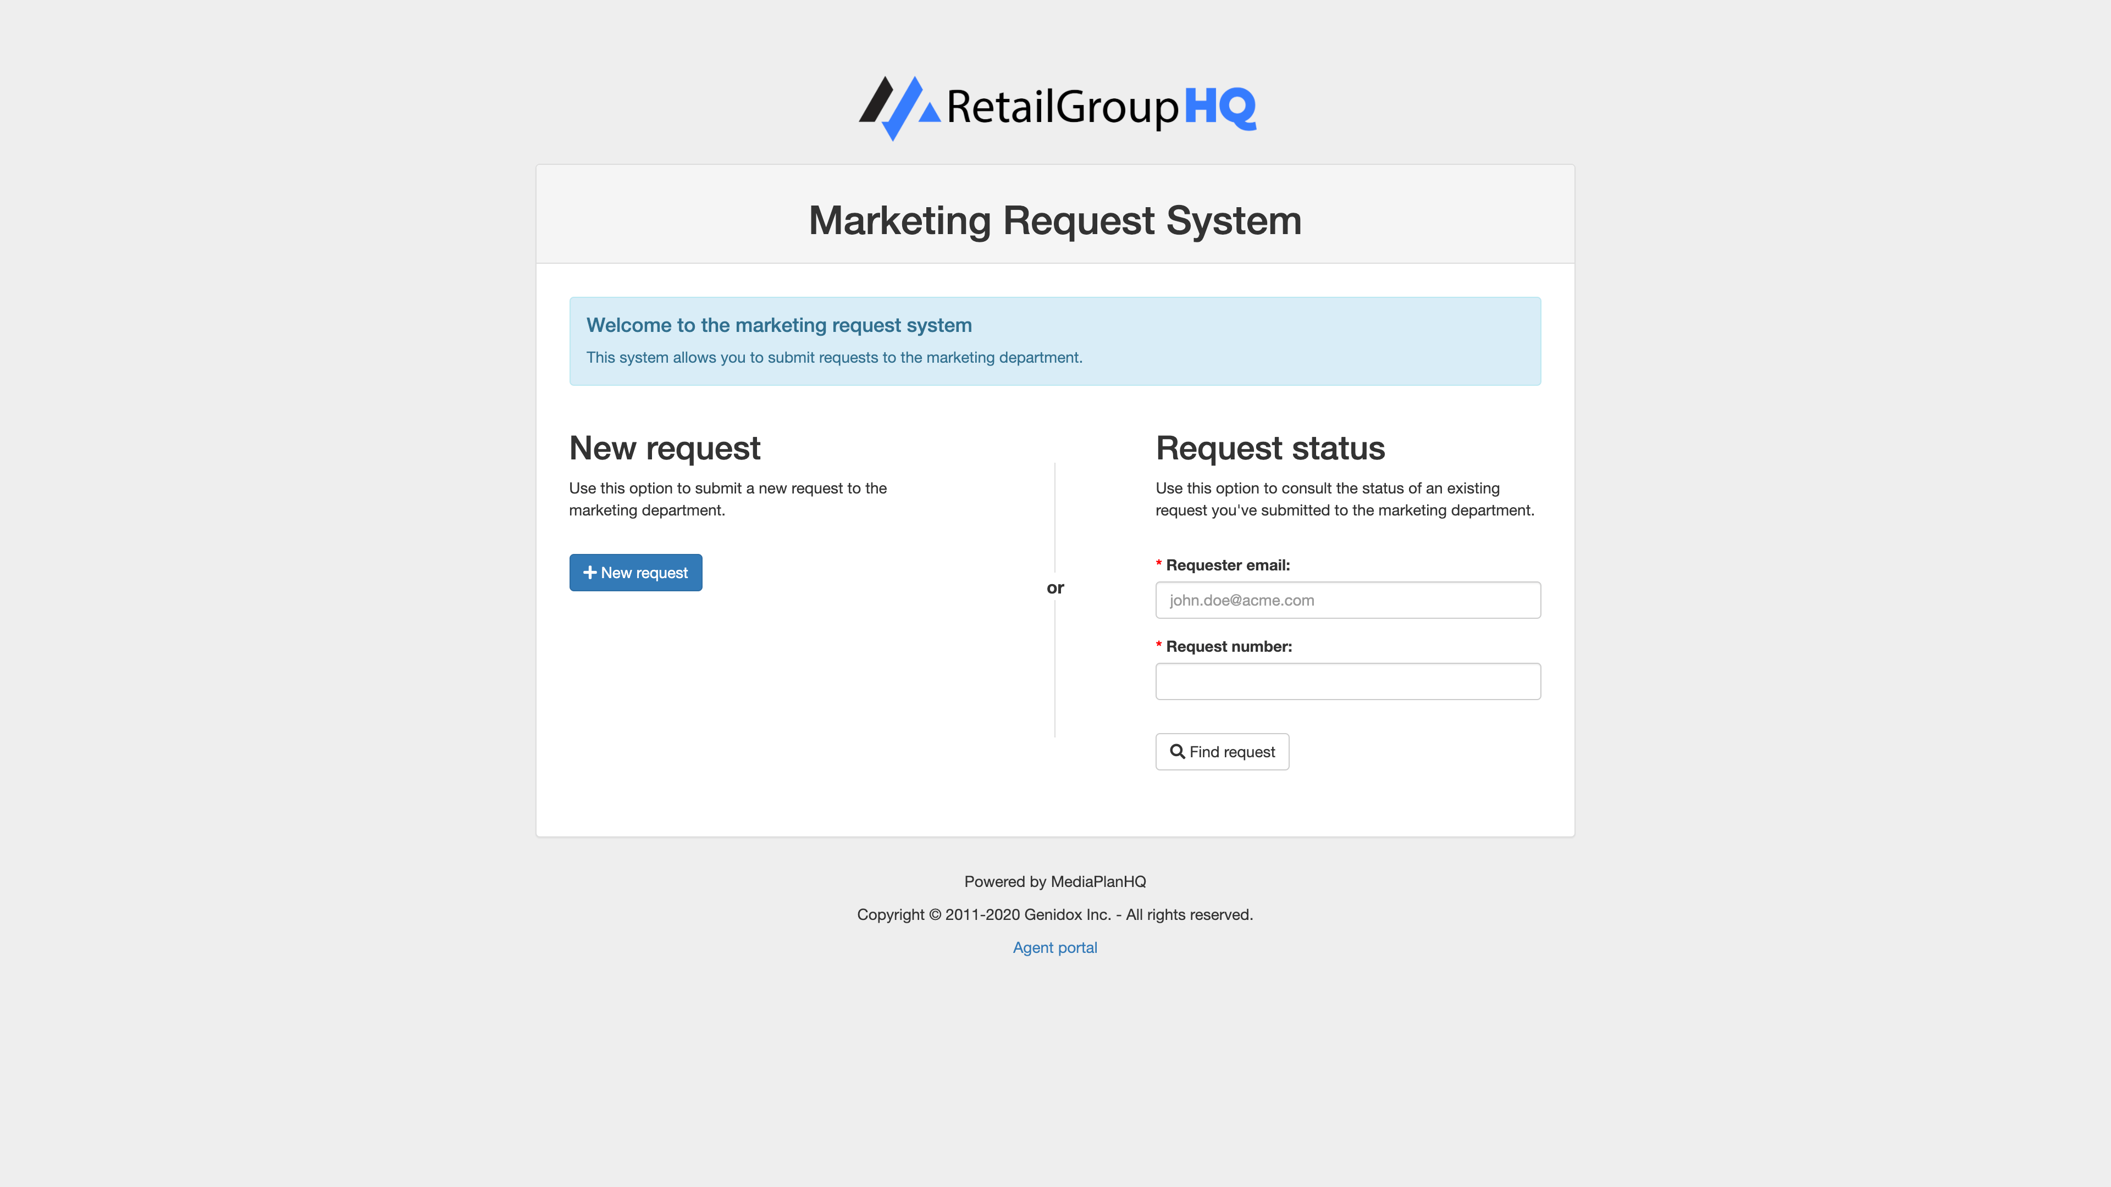The width and height of the screenshot is (2111, 1187).
Task: Click the RetailGroupHQ logo
Action: (1055, 107)
